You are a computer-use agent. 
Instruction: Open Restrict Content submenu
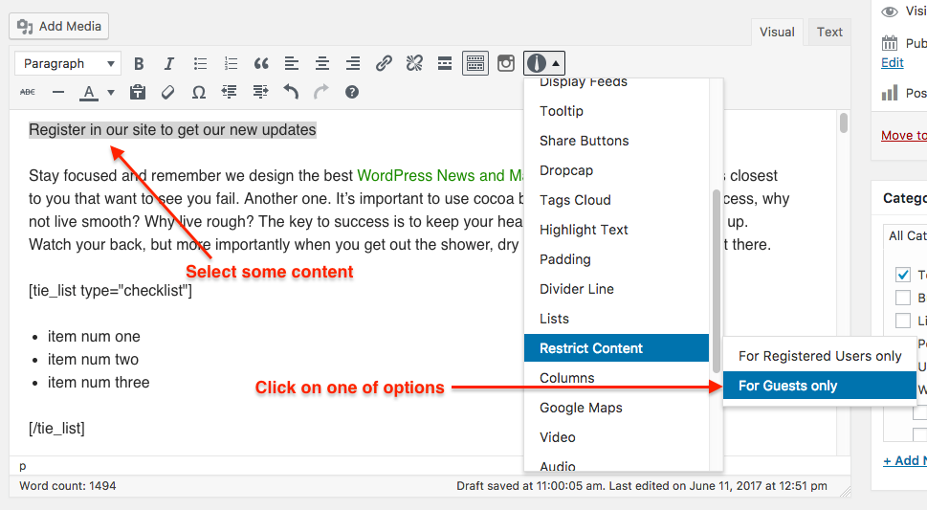pyautogui.click(x=617, y=348)
